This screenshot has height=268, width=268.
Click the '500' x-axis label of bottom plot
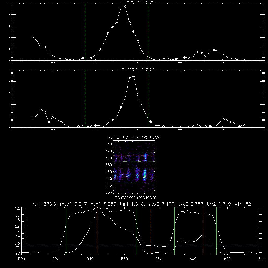pyautogui.click(x=21, y=259)
